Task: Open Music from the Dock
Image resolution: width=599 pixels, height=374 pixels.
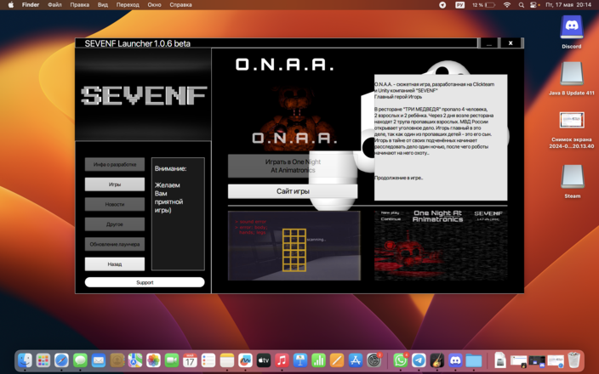Action: (282, 360)
